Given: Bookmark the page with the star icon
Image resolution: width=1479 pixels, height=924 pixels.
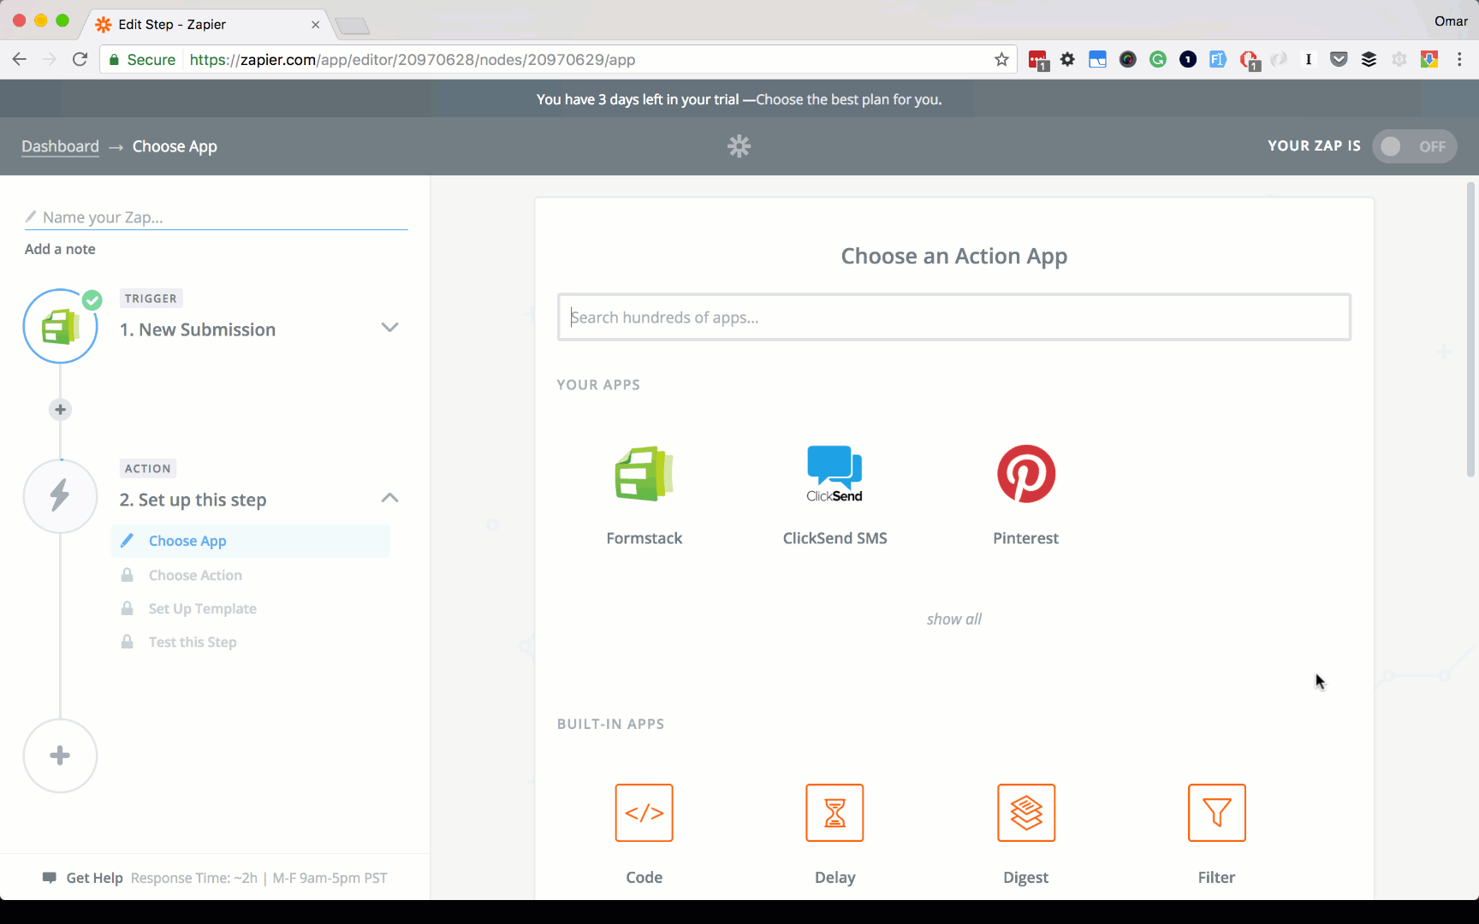Looking at the screenshot, I should [x=1001, y=59].
